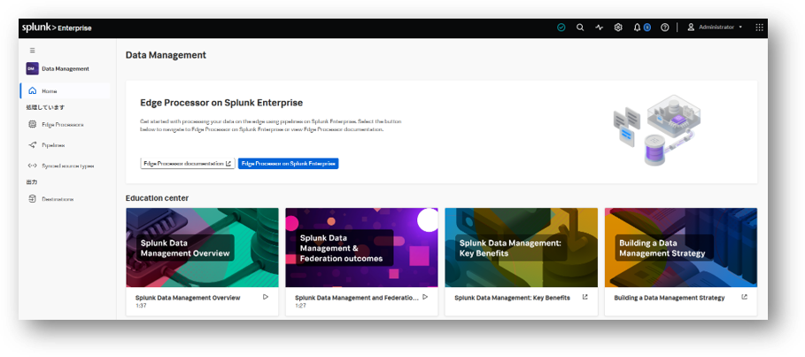Select Home in the sidebar

pos(65,90)
